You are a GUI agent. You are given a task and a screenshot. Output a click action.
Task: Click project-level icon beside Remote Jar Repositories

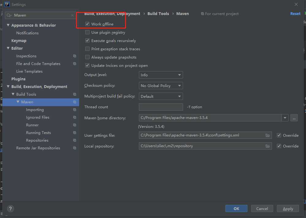click(75, 148)
